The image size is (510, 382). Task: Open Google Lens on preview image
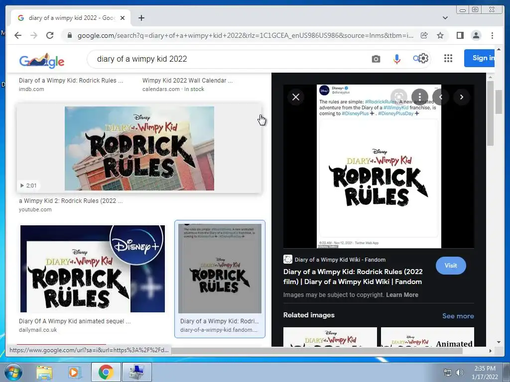[399, 97]
